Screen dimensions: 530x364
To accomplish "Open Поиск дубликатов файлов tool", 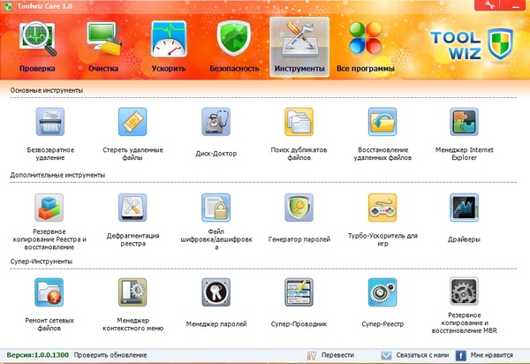I will [298, 123].
